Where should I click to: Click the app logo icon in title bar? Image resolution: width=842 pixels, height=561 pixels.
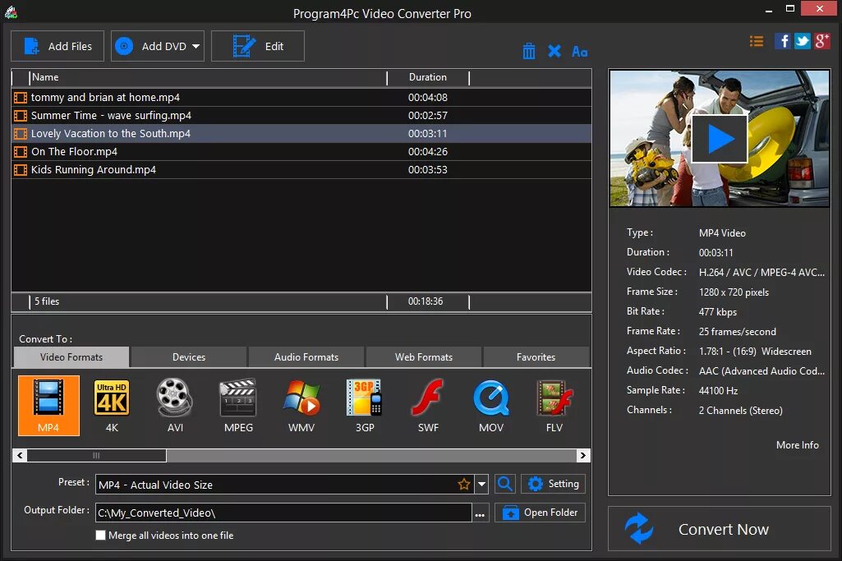coord(12,11)
